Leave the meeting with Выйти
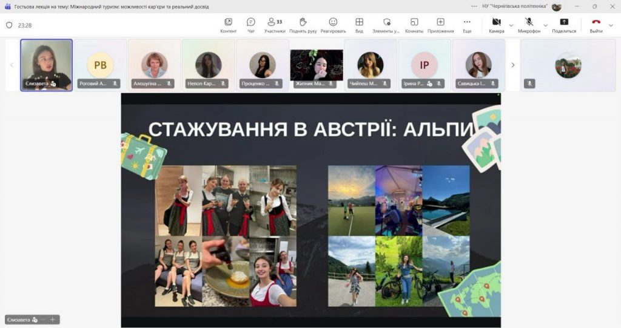 [x=596, y=25]
